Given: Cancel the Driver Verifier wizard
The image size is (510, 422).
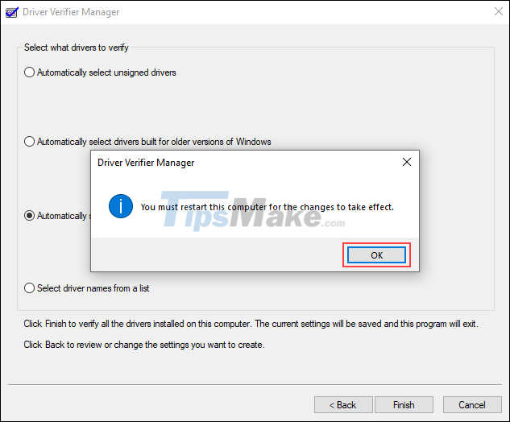Looking at the screenshot, I should coord(472,405).
